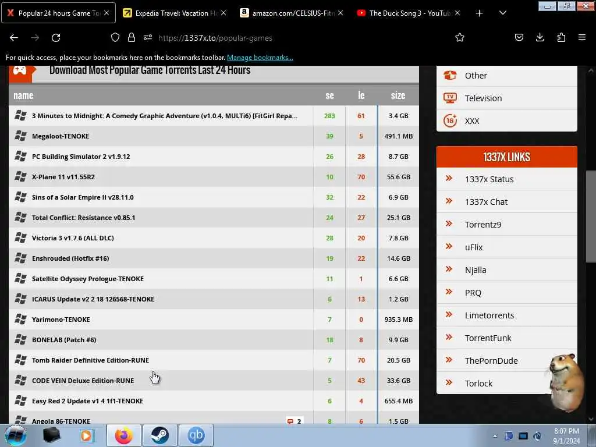List all tabs dropdown arrow
This screenshot has width=596, height=447.
pyautogui.click(x=502, y=13)
